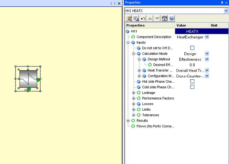This screenshot has width=229, height=164.
Task: Expand the Losses node
Action: coord(134,104)
